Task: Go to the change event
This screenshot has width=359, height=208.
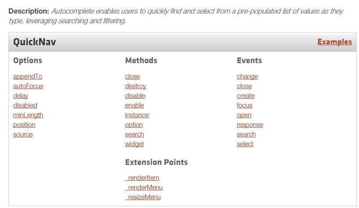Action: pos(247,76)
